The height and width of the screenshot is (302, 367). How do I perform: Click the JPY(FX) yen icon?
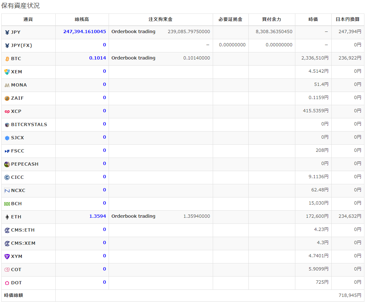click(7, 45)
